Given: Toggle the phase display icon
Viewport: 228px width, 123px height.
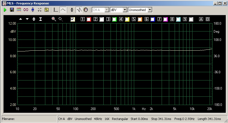Looking at the screenshot, I should point(72,10).
